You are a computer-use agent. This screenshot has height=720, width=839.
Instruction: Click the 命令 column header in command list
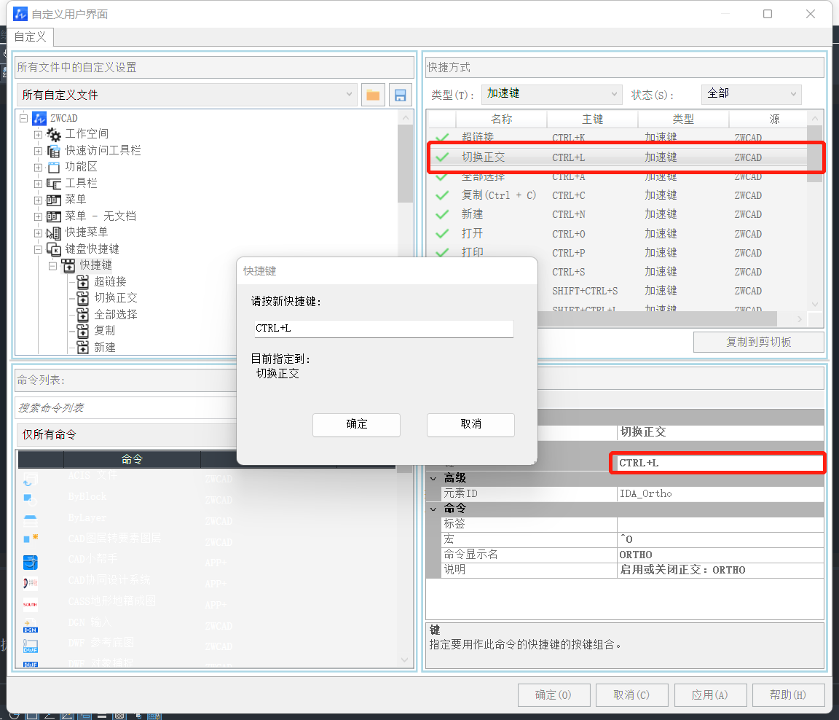pos(132,459)
